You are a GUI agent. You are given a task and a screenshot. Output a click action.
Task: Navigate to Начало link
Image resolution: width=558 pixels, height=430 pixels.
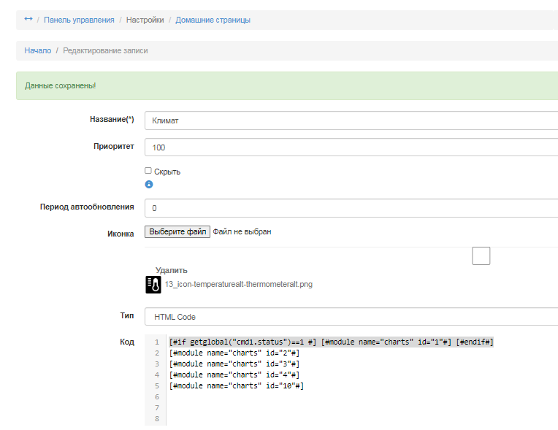pyautogui.click(x=37, y=51)
